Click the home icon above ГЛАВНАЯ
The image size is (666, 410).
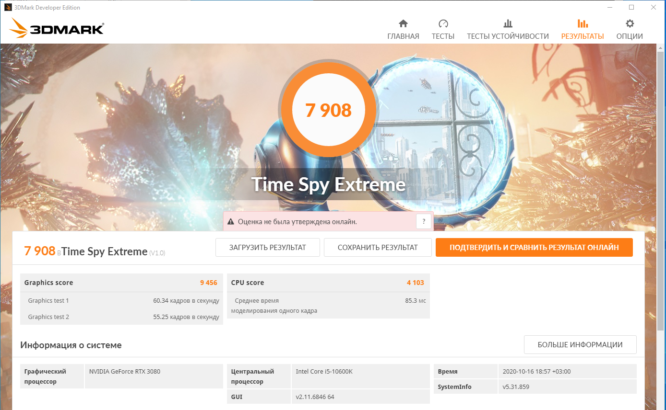point(403,23)
